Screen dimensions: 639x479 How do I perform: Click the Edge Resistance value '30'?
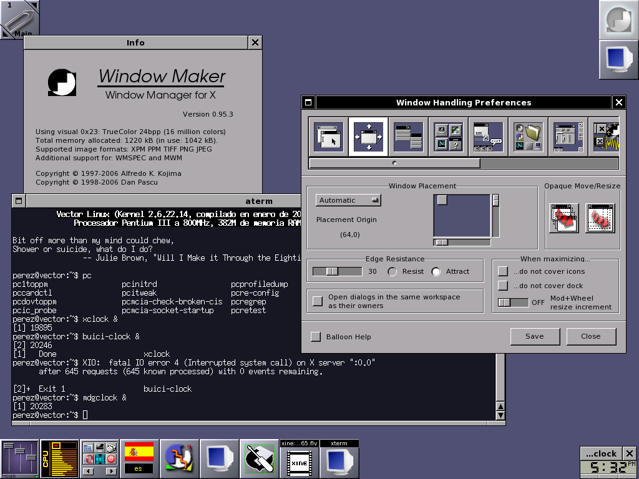click(373, 271)
